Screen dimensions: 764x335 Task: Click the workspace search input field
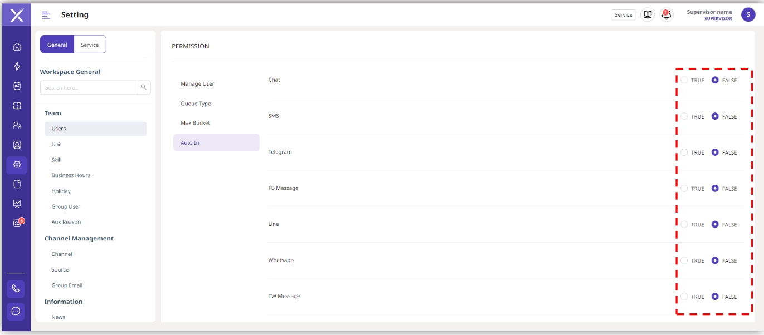click(x=89, y=87)
